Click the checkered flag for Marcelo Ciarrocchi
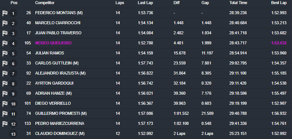 (x=5, y=23)
